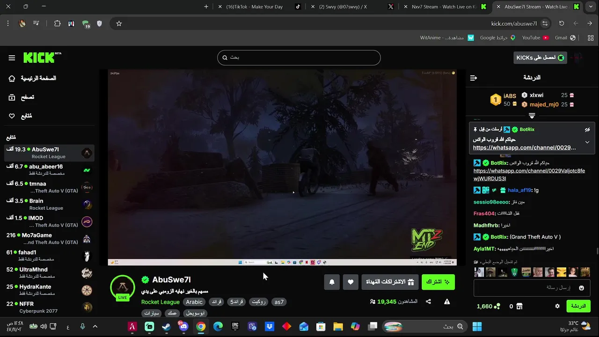Hide the pinned BotRix message
This screenshot has height=337, width=599.
click(x=587, y=130)
